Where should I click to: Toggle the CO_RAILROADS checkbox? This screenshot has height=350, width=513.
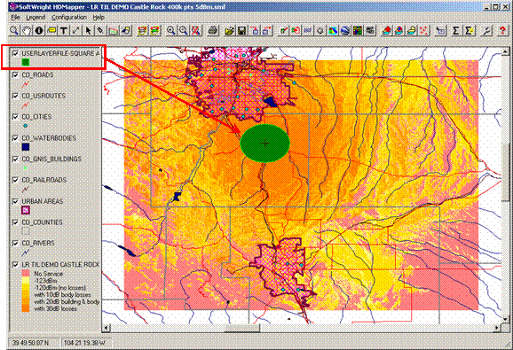tap(15, 180)
